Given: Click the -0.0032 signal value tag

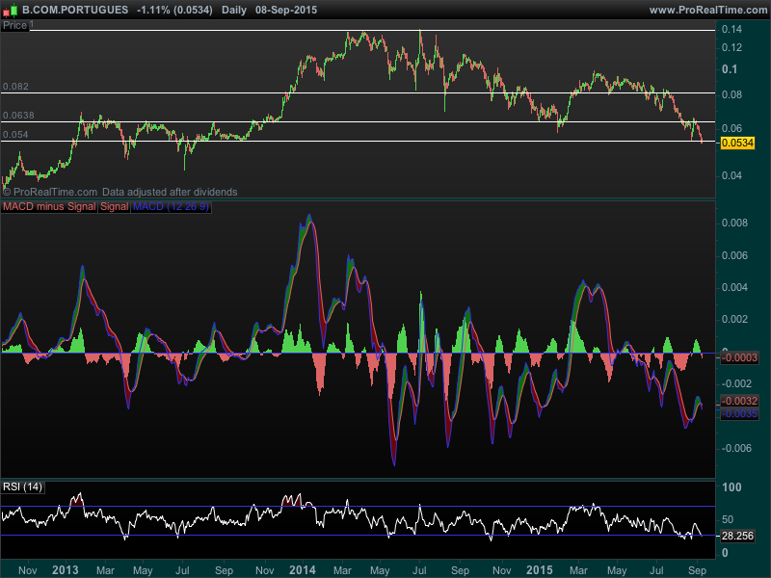Looking at the screenshot, I should coord(737,400).
